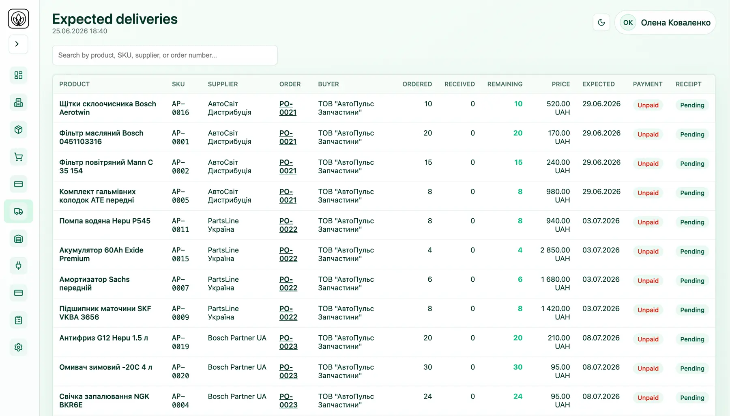730x416 pixels.
Task: Sort by the PRODUCT column header
Action: (74, 84)
